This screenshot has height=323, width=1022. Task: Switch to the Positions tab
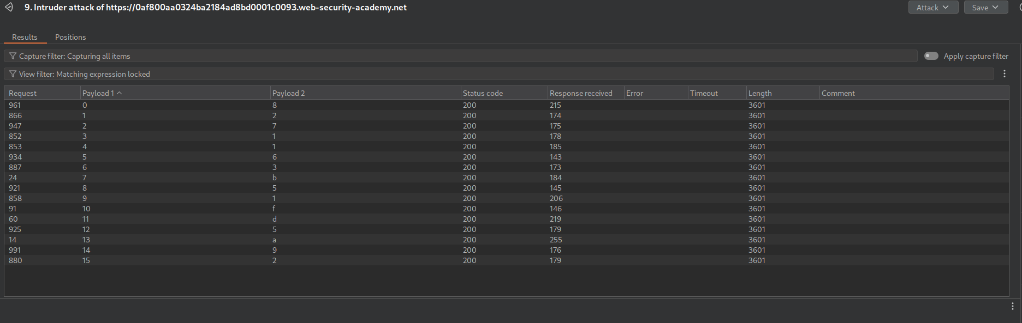70,37
